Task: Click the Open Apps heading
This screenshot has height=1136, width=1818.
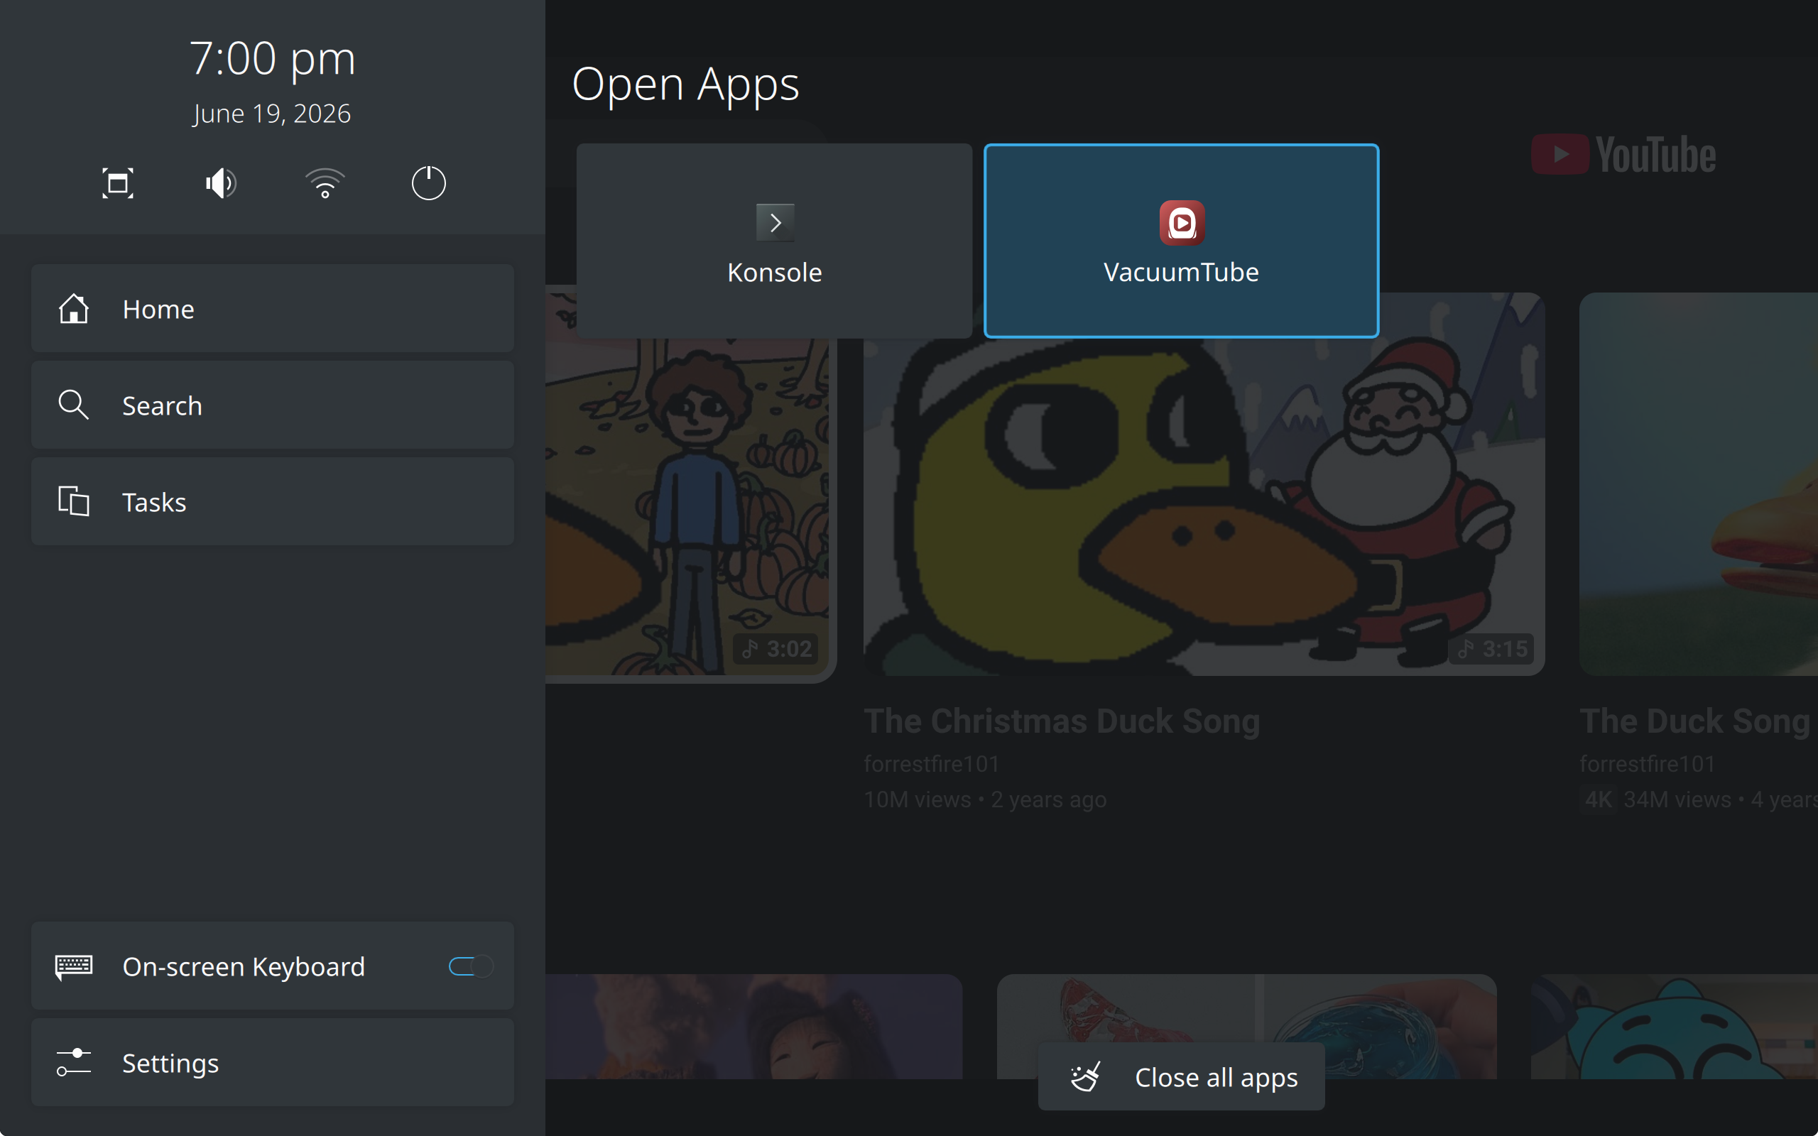Action: pos(685,84)
